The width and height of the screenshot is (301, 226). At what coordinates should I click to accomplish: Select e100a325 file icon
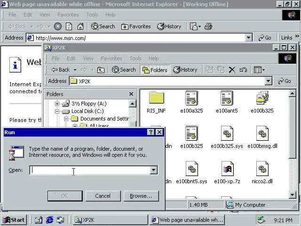click(191, 102)
